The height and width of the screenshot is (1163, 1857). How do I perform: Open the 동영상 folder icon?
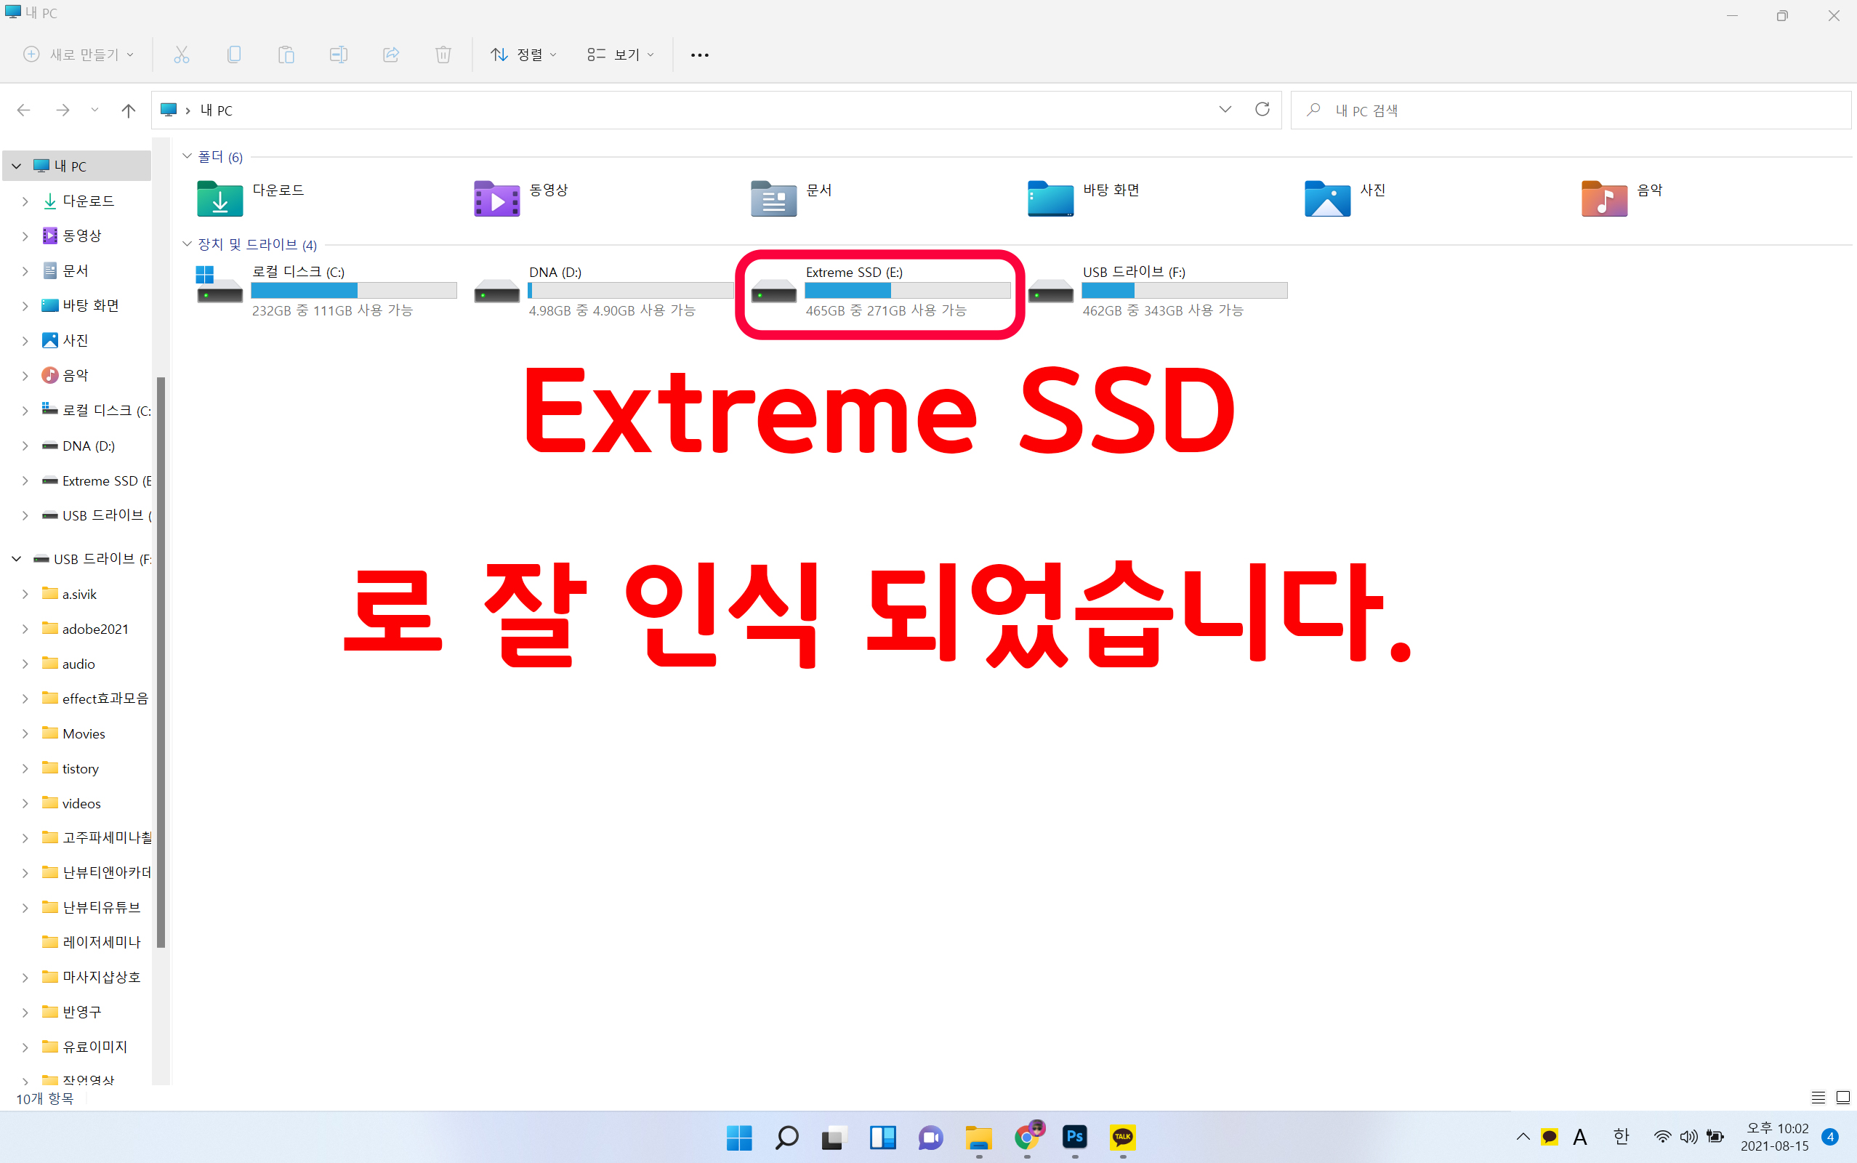(x=496, y=198)
